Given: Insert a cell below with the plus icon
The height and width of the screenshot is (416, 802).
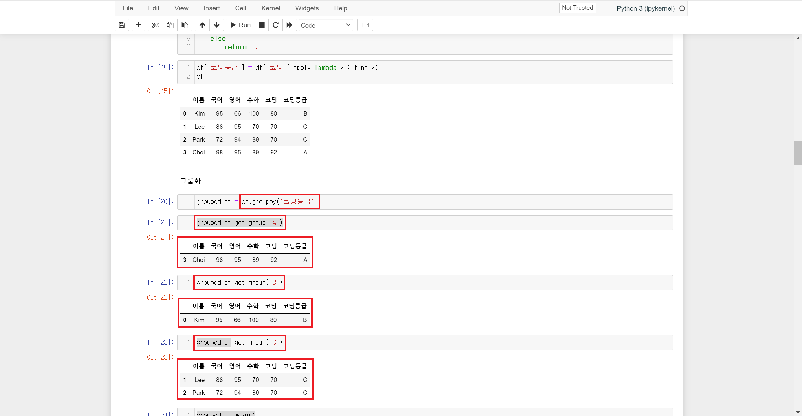Looking at the screenshot, I should pyautogui.click(x=138, y=25).
